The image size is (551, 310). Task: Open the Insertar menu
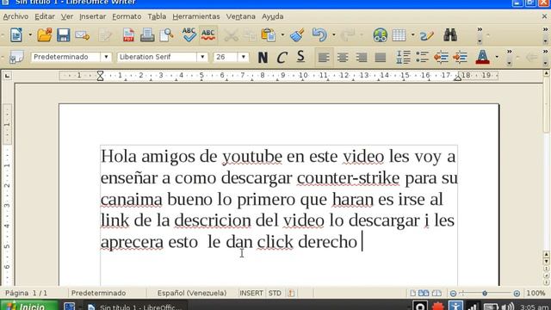tap(92, 16)
